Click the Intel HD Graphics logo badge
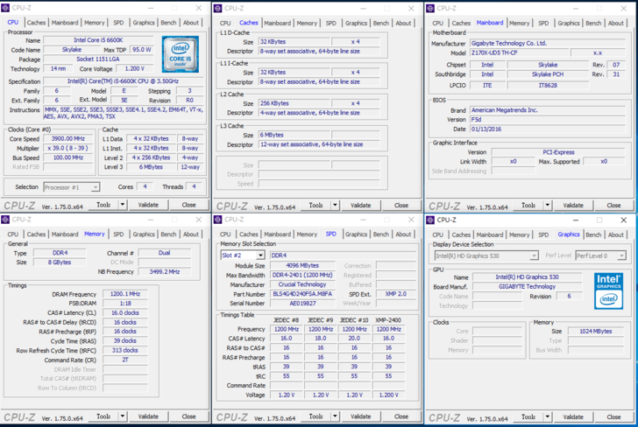 (607, 291)
